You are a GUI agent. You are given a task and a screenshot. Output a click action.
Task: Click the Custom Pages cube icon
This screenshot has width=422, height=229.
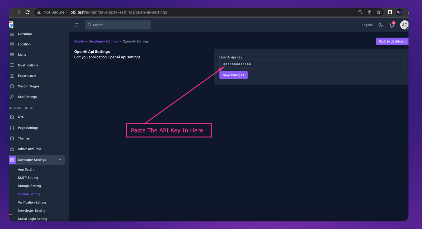click(12, 86)
